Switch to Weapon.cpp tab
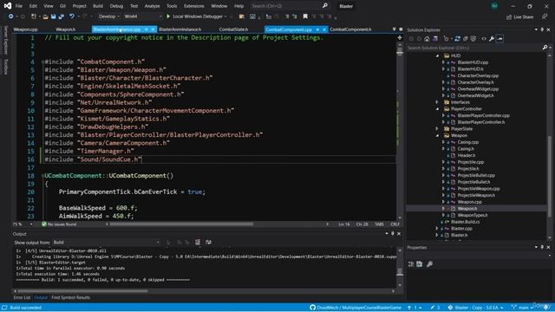The image size is (555, 312). (x=25, y=29)
